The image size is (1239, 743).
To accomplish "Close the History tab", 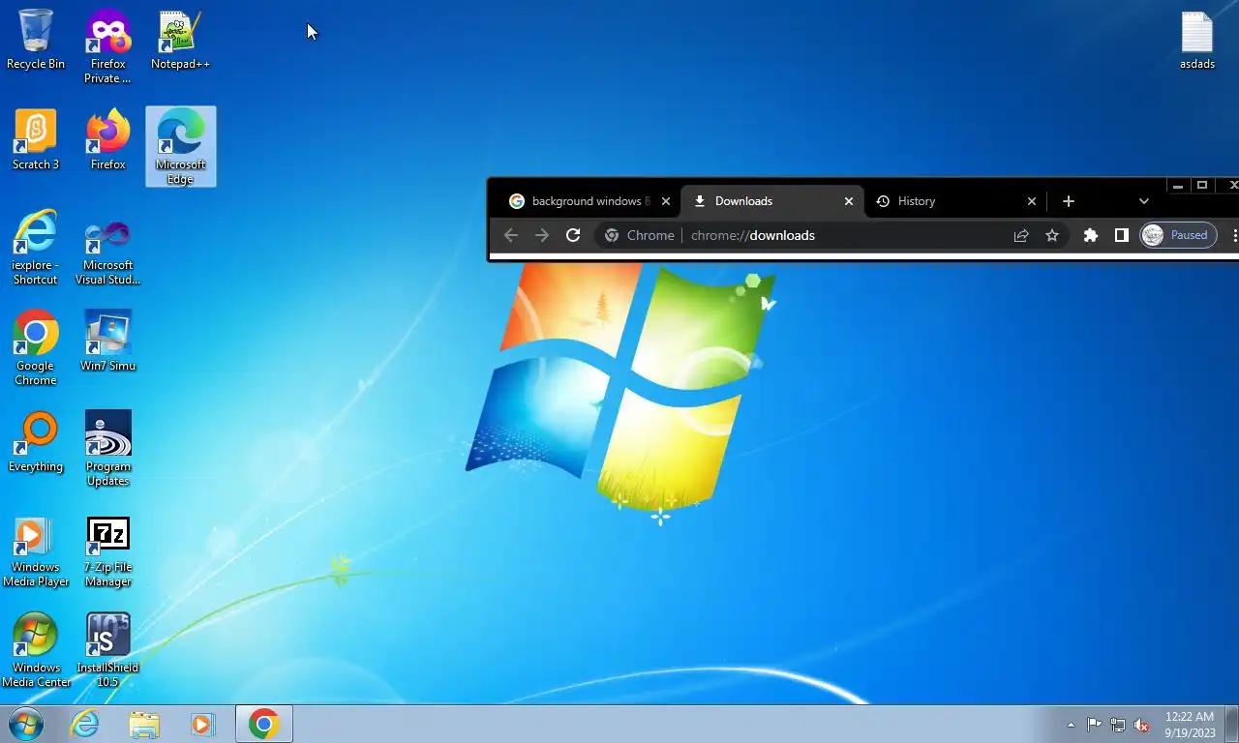I will tap(1032, 201).
